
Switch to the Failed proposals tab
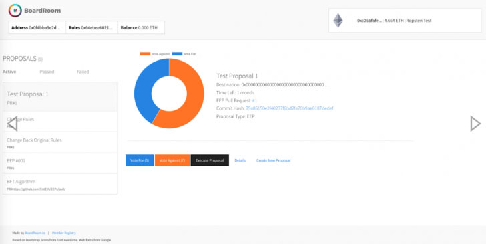click(x=83, y=72)
